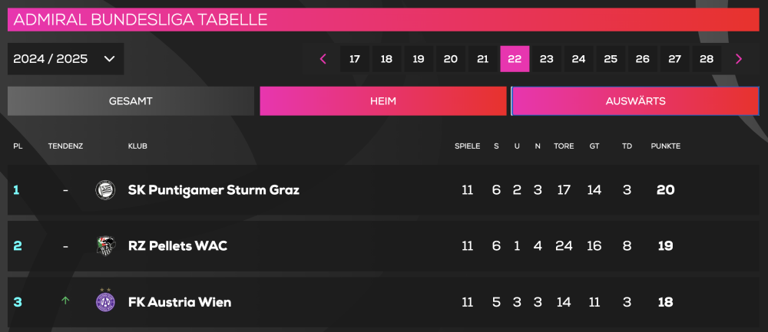Open the RZ Pellets WAC club link

(177, 246)
